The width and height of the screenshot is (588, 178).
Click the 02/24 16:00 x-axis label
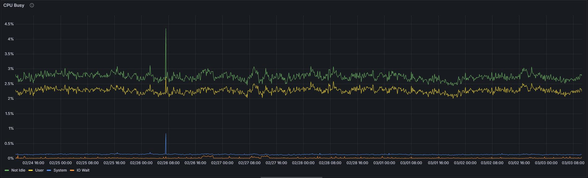pyautogui.click(x=33, y=163)
